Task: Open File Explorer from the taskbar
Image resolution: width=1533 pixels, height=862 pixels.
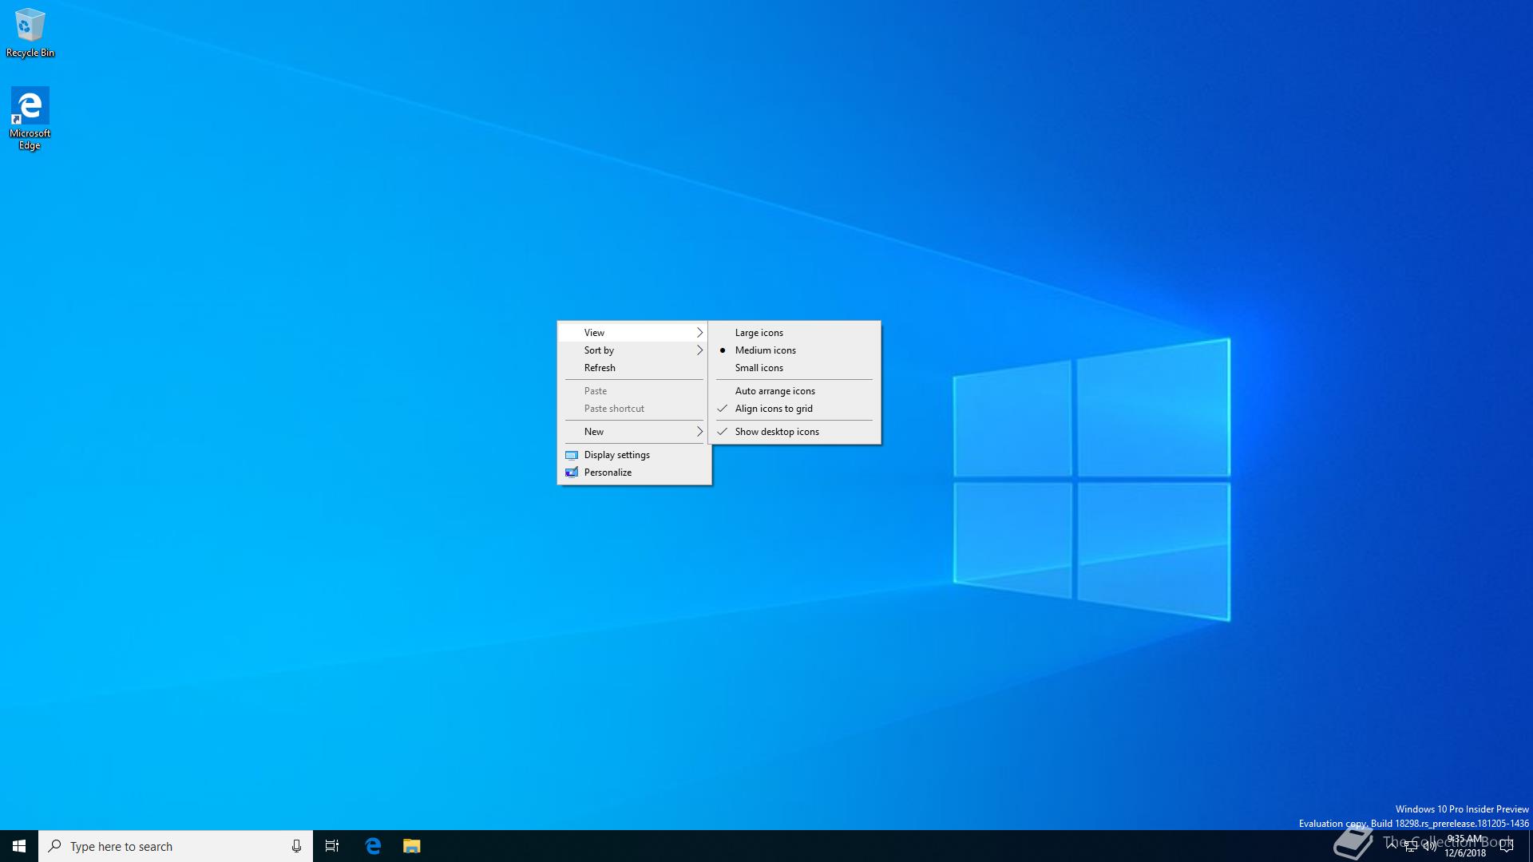Action: 411,846
